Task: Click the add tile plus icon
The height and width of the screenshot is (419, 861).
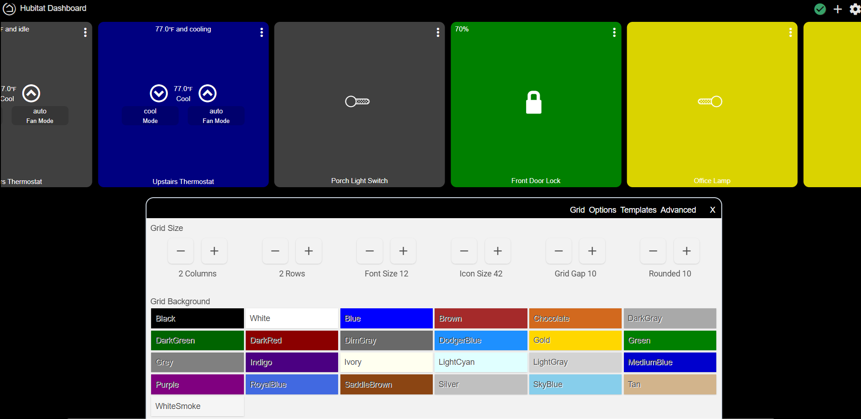Action: pos(838,9)
